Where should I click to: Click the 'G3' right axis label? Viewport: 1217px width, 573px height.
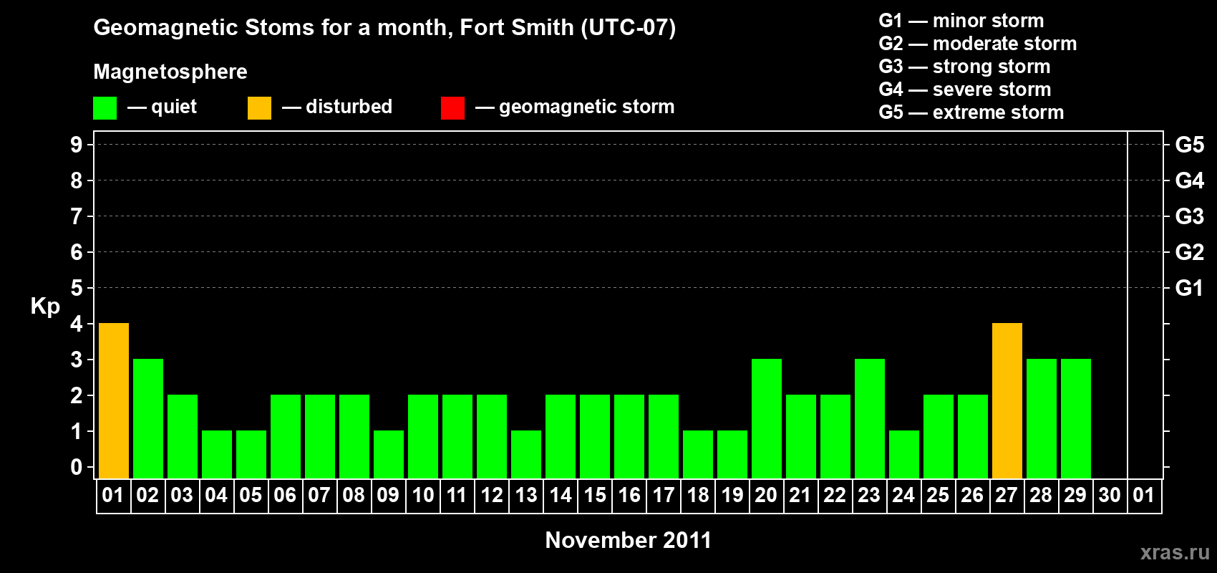(x=1190, y=216)
